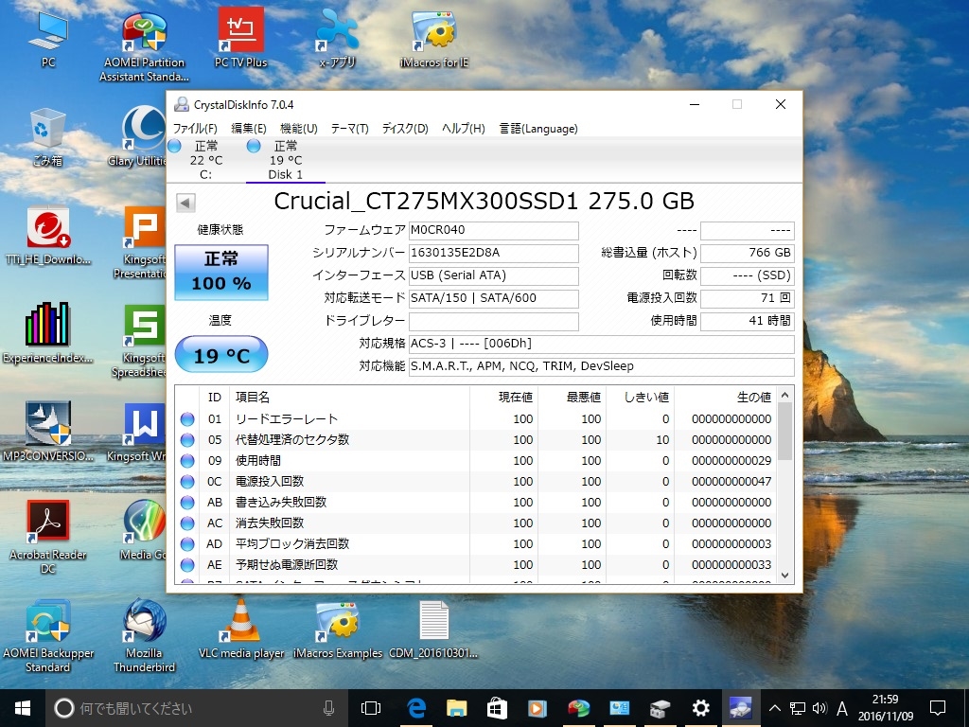The image size is (969, 727).
Task: Open TTi_HE_Downlo... Trend Micro icon
Action: 47,236
